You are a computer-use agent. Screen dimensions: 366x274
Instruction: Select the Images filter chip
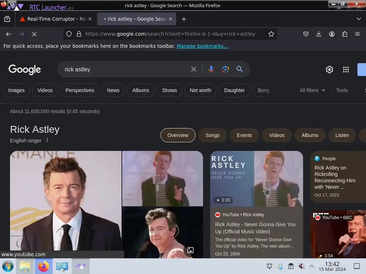pyautogui.click(x=16, y=90)
